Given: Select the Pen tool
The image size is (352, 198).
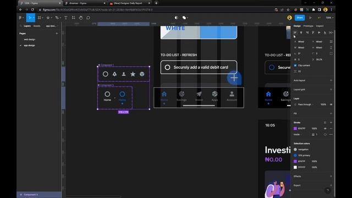Looking at the screenshot, I should click(x=57, y=18).
